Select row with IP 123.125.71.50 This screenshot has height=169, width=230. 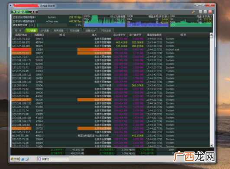coord(110,107)
